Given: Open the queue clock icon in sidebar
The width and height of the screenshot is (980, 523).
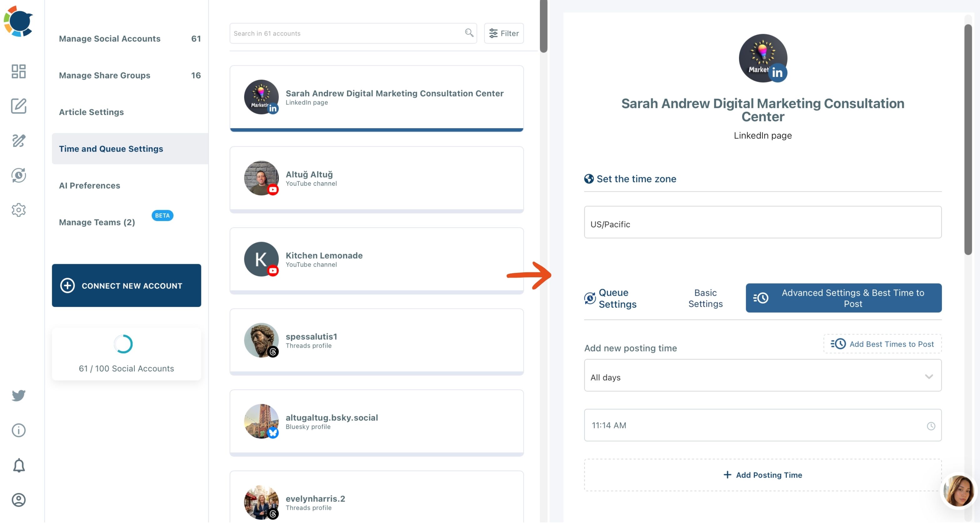Looking at the screenshot, I should click(18, 175).
